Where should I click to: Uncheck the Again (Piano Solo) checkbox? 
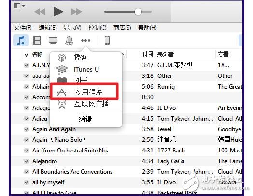[x=27, y=140]
